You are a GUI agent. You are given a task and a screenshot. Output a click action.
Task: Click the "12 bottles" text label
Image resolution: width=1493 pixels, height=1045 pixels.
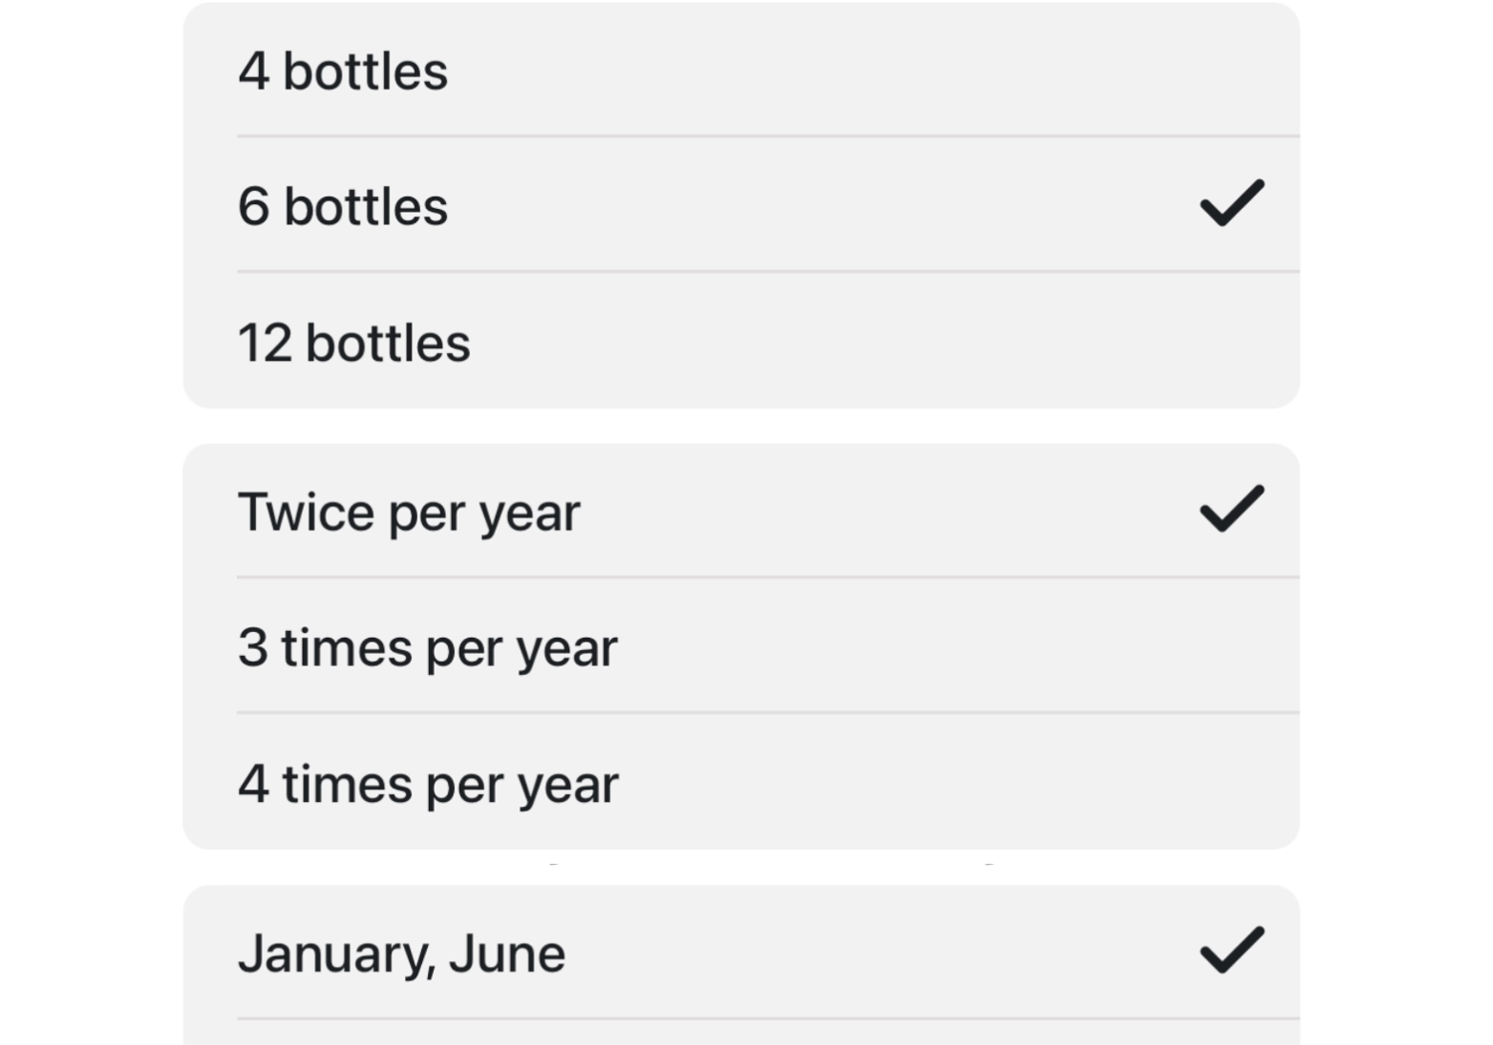click(x=354, y=343)
